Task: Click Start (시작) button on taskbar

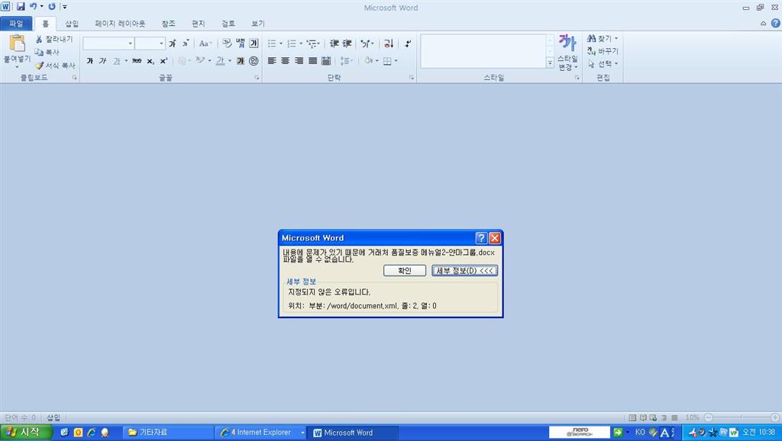Action: pyautogui.click(x=26, y=432)
